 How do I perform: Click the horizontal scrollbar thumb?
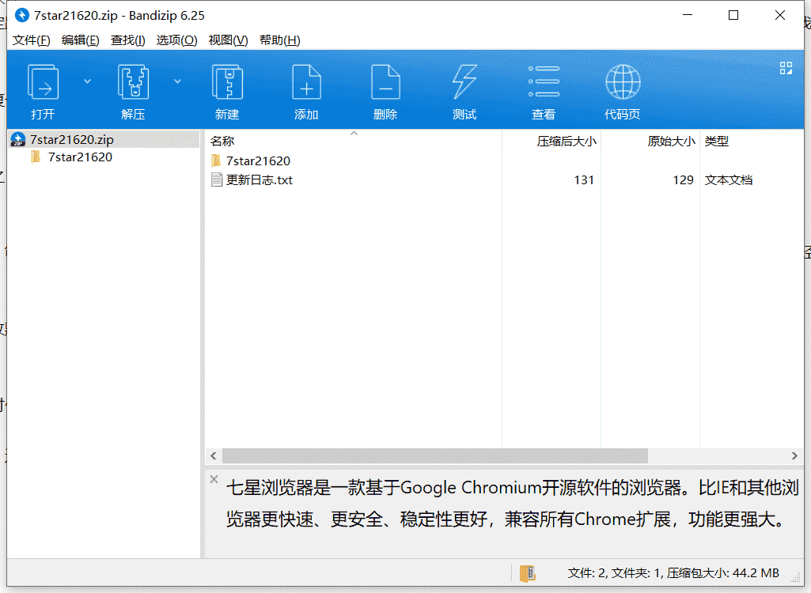coord(435,455)
